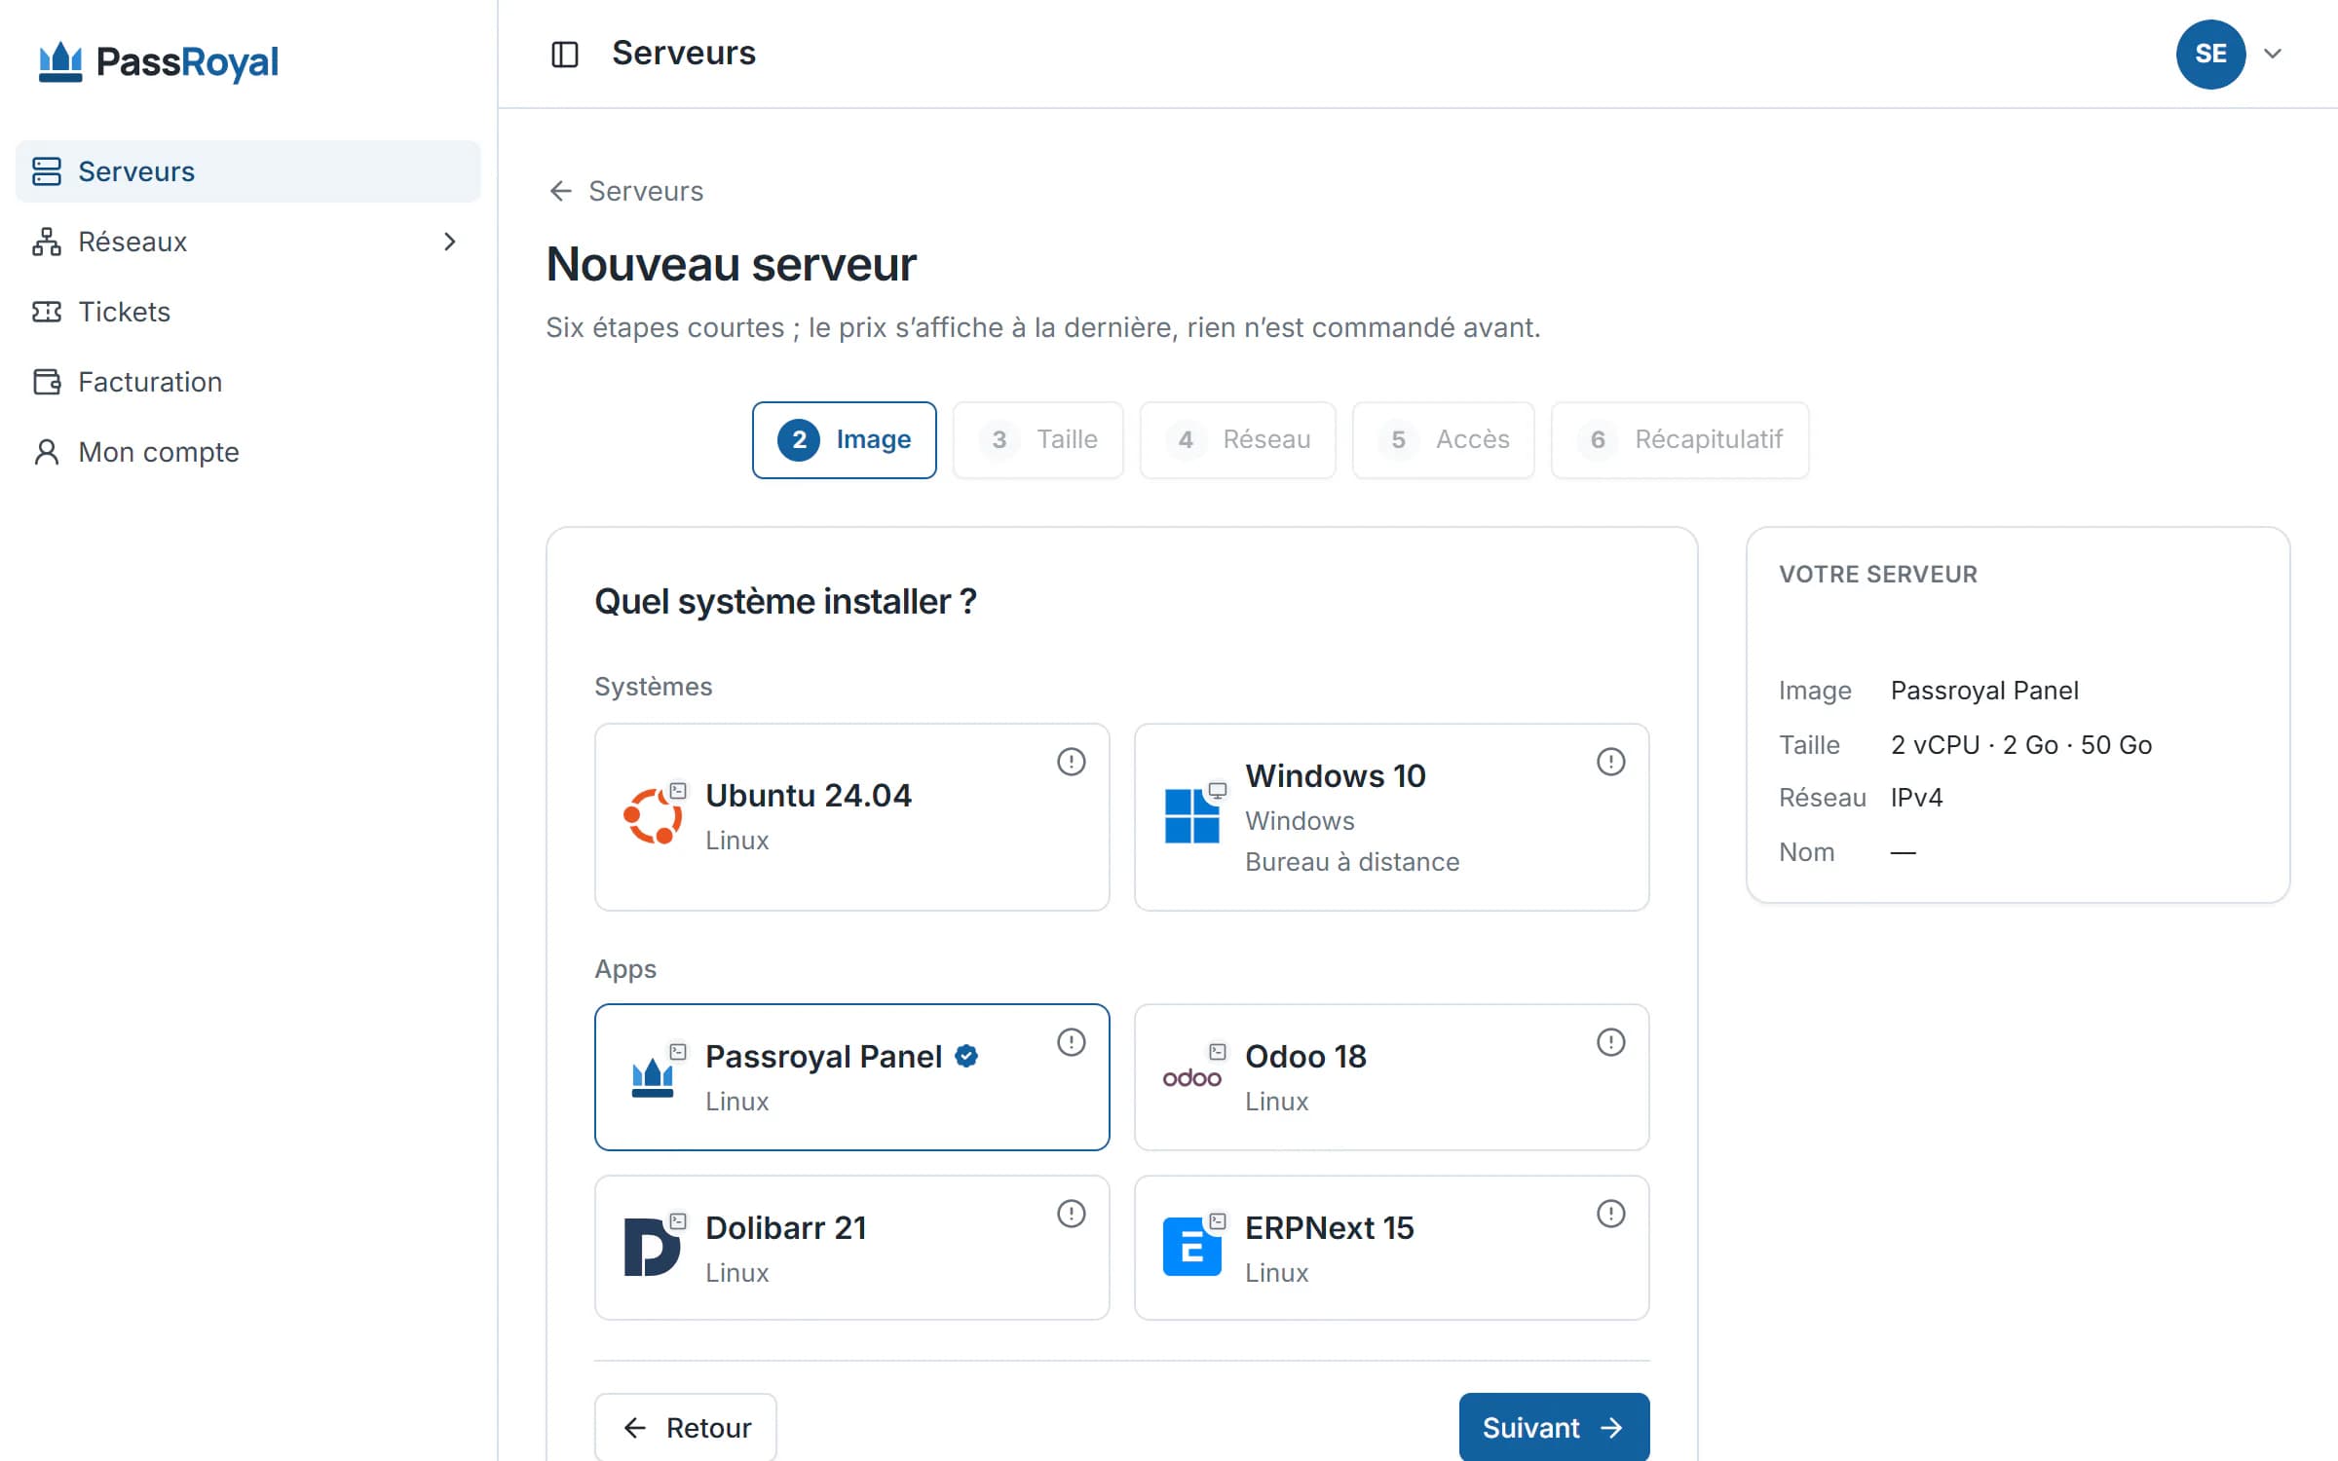Go to step 6 Récapitulatif

point(1679,440)
